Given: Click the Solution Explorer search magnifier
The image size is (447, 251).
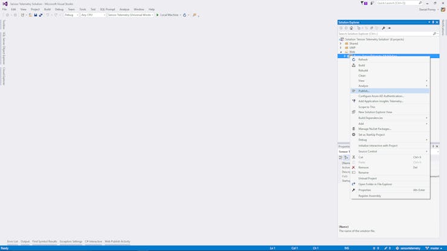Looking at the screenshot, I should (x=434, y=34).
